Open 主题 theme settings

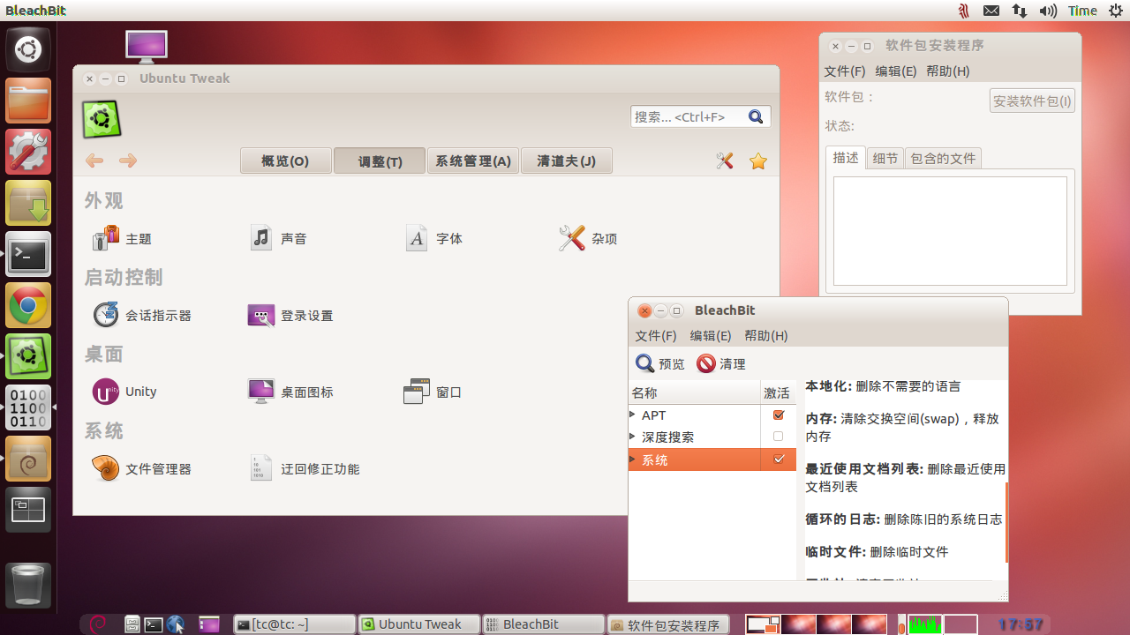tap(123, 238)
